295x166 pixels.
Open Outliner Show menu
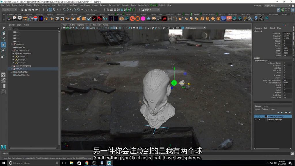coord(19,25)
